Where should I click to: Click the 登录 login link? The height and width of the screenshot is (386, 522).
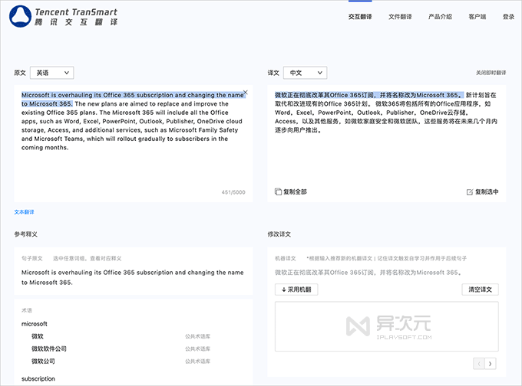[508, 17]
